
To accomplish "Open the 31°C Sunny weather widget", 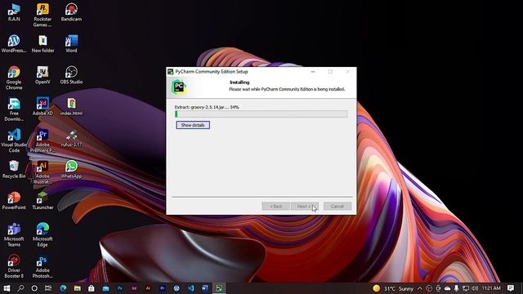I will coord(393,288).
